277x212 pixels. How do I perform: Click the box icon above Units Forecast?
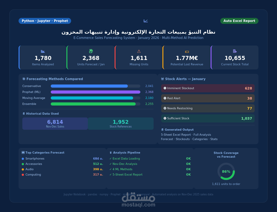coord(91,51)
